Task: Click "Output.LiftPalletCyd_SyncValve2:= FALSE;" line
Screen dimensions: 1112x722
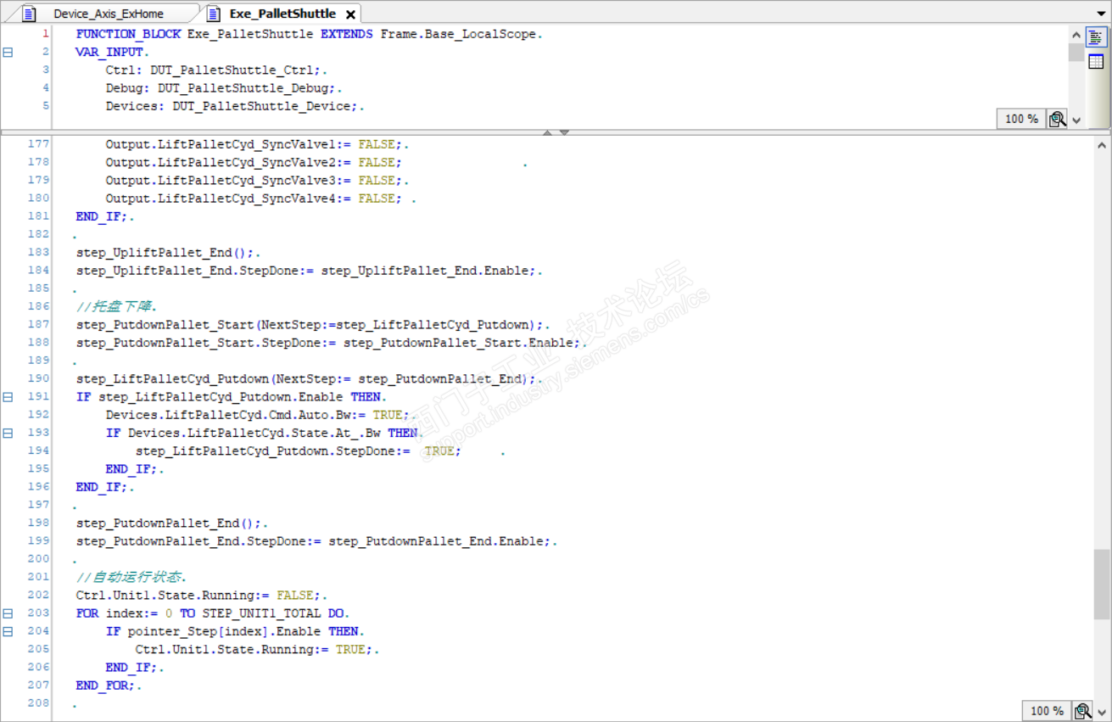Action: click(x=254, y=162)
